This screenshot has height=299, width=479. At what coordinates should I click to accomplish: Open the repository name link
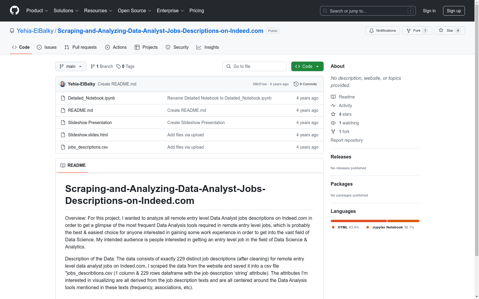[x=160, y=31]
